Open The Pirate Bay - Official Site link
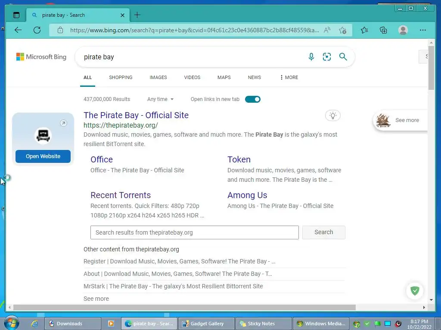This screenshot has width=441, height=330. point(136,115)
